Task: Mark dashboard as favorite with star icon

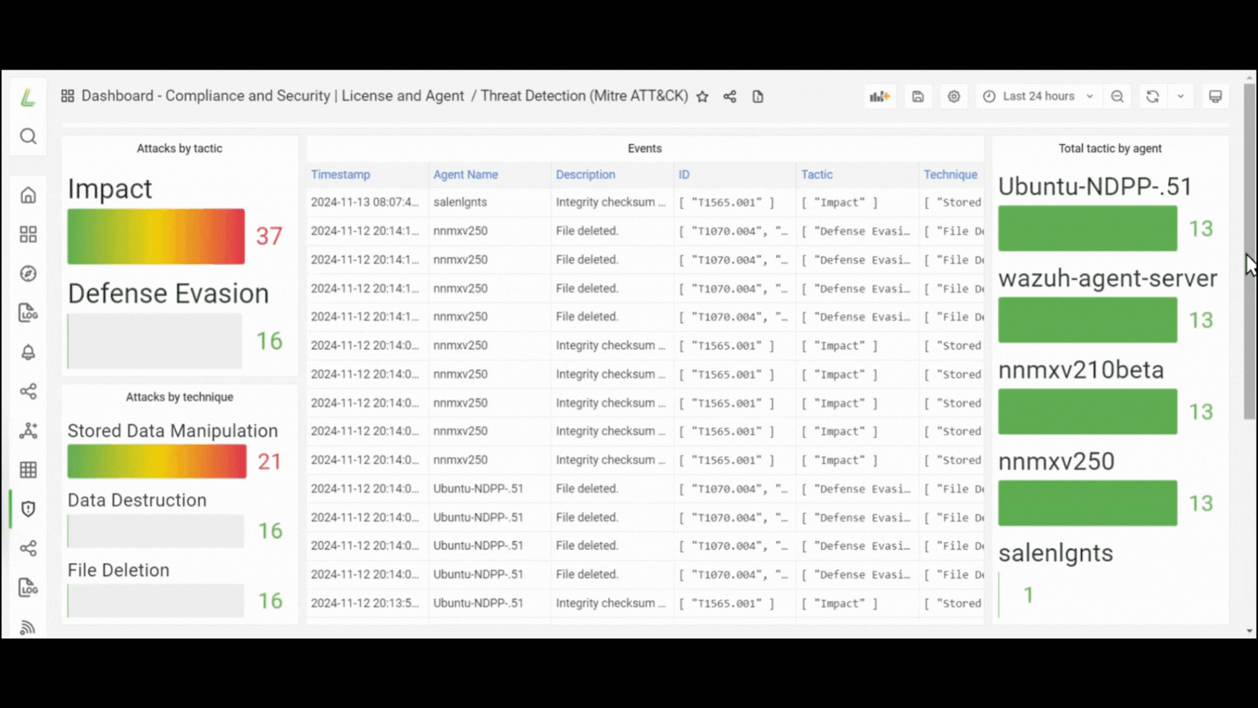Action: 702,96
